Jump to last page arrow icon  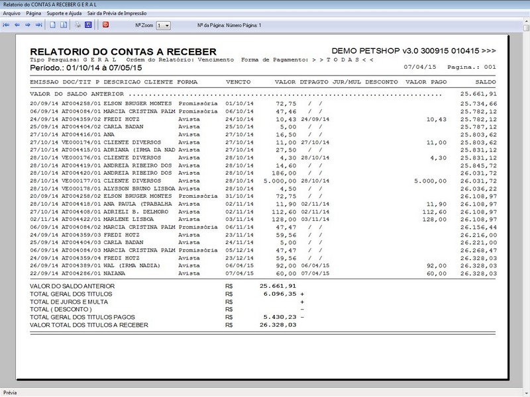[38, 25]
